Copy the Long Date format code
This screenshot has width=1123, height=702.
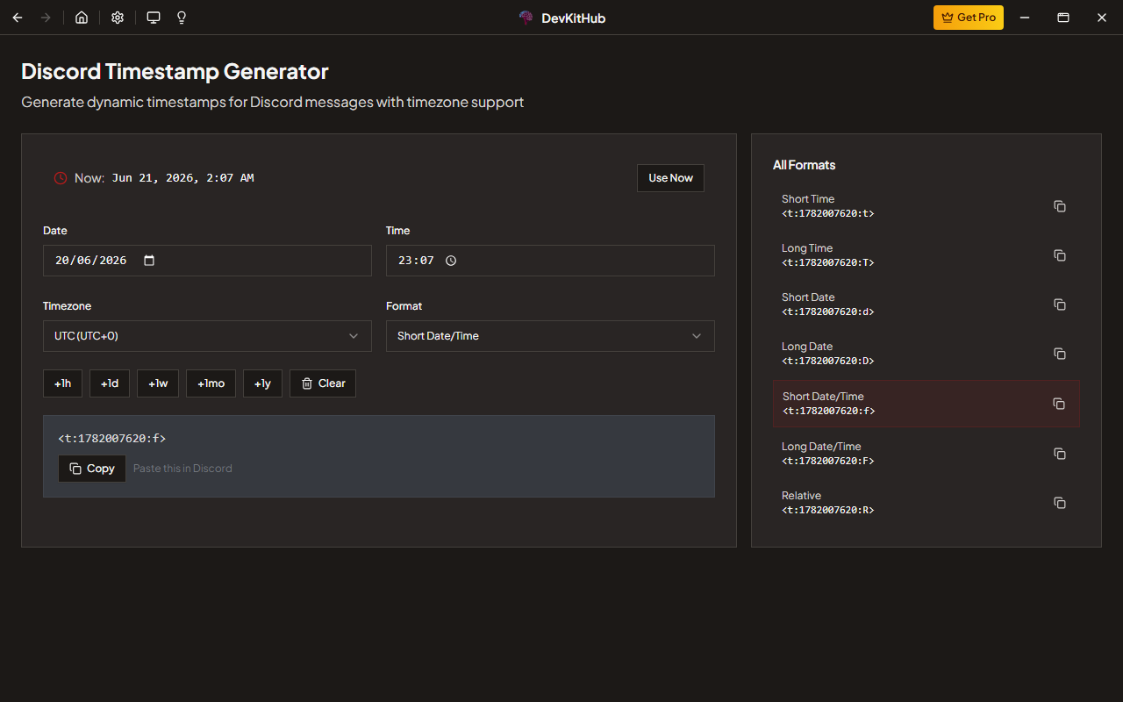click(1059, 354)
